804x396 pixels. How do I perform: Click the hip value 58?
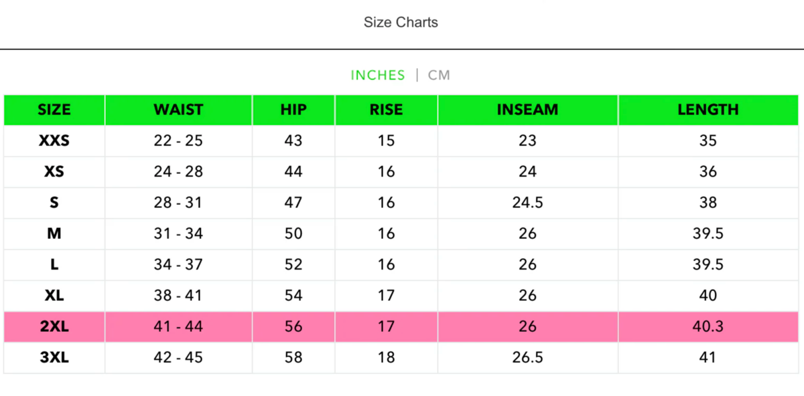point(293,357)
